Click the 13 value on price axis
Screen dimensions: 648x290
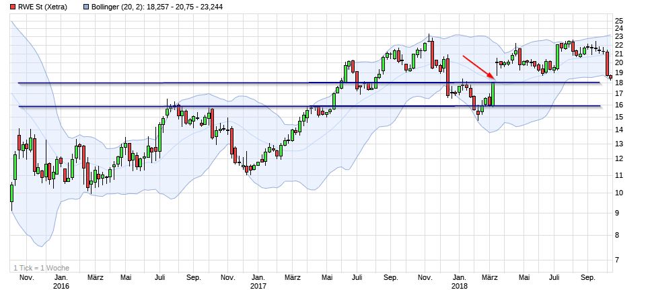(618, 144)
